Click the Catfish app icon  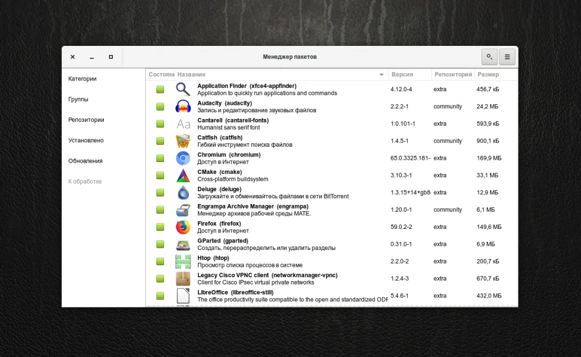pyautogui.click(x=183, y=141)
